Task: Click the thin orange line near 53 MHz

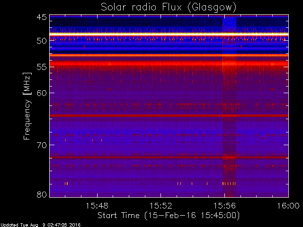Action: point(169,55)
